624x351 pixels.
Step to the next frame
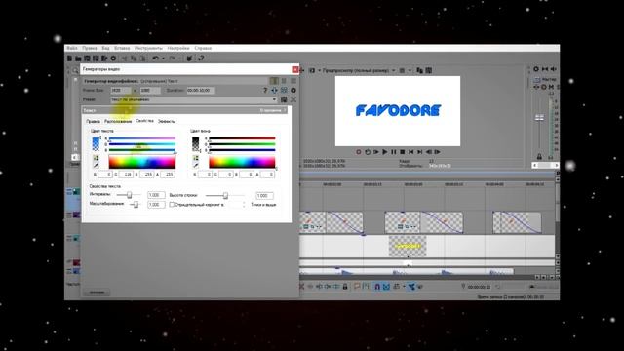click(x=438, y=152)
